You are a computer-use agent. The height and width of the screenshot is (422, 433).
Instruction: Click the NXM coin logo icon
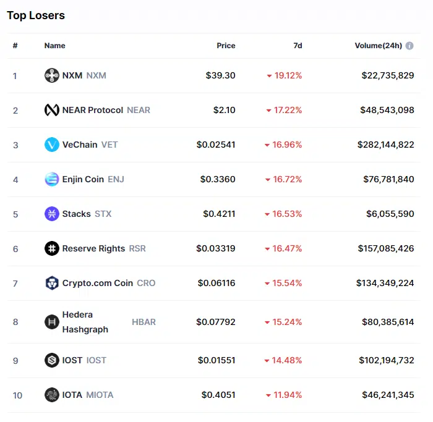52,75
